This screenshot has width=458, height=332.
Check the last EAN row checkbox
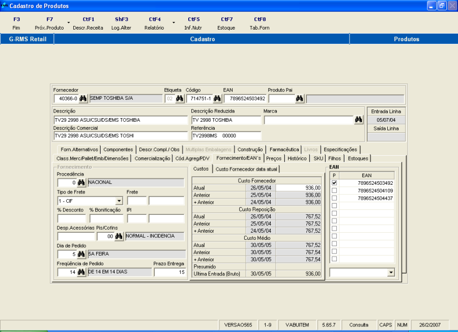(x=334, y=259)
